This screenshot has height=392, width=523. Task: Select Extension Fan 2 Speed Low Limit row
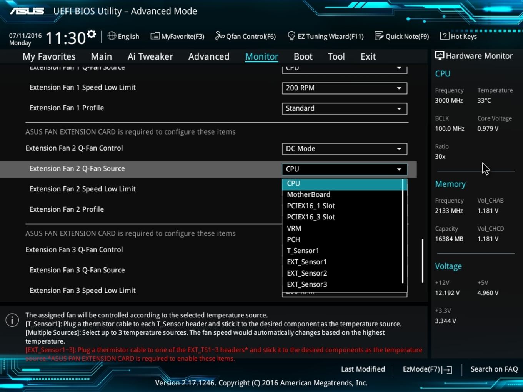coord(141,189)
